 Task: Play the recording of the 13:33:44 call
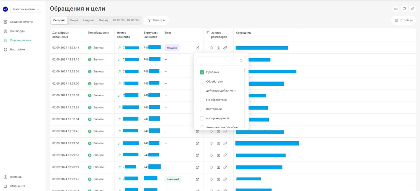pos(212,48)
